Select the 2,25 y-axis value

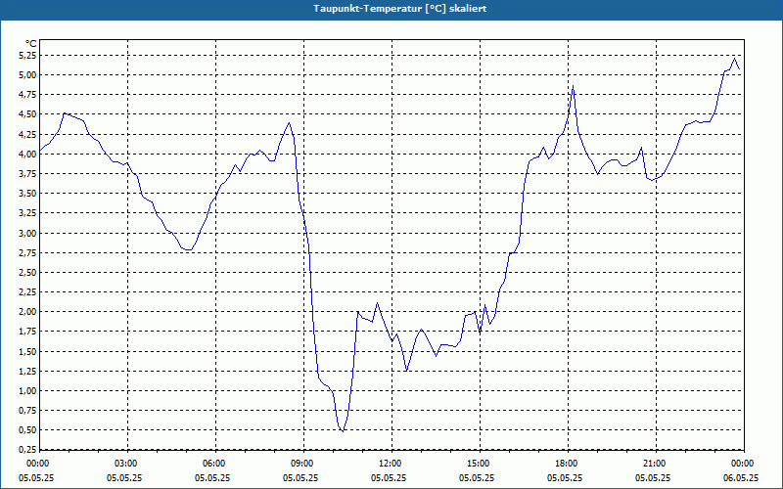pos(26,292)
